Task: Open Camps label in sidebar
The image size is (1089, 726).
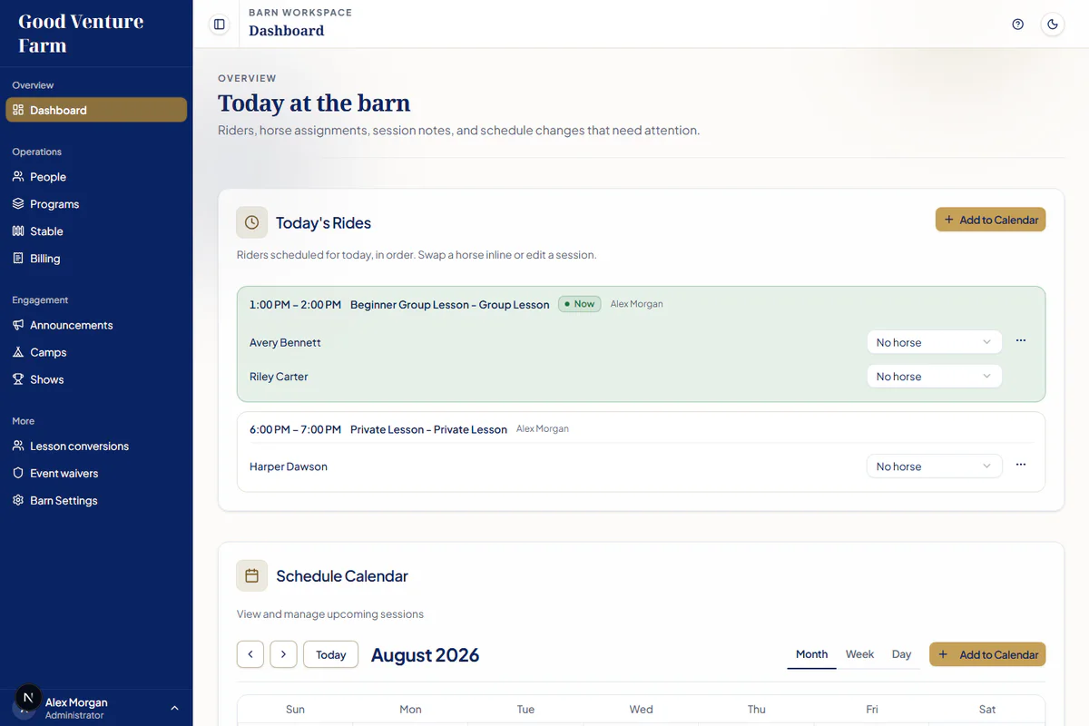Action: point(48,352)
